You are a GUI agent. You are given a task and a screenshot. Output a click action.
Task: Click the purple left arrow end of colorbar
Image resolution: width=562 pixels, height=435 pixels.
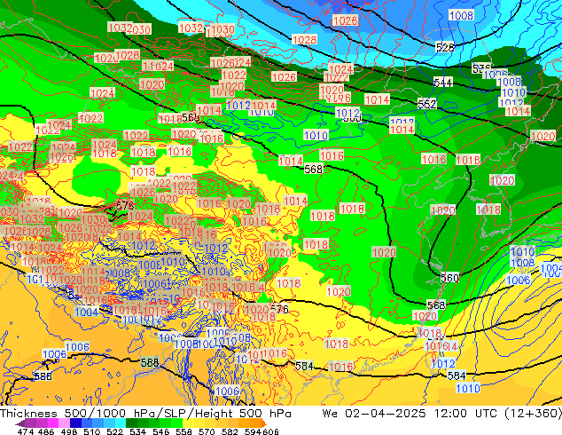pos(20,423)
